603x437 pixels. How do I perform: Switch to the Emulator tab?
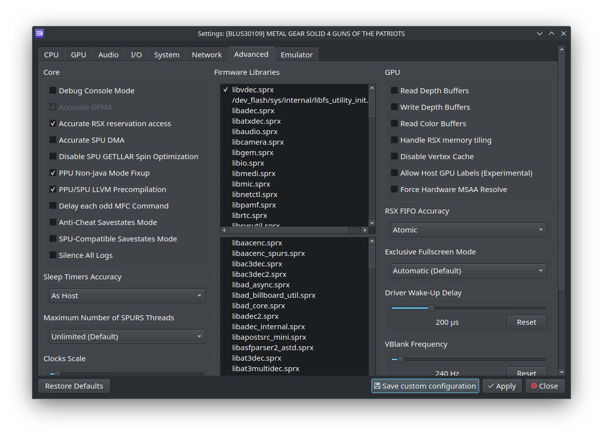(297, 55)
